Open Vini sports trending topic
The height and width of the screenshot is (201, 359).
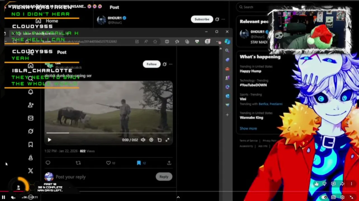tap(243, 99)
